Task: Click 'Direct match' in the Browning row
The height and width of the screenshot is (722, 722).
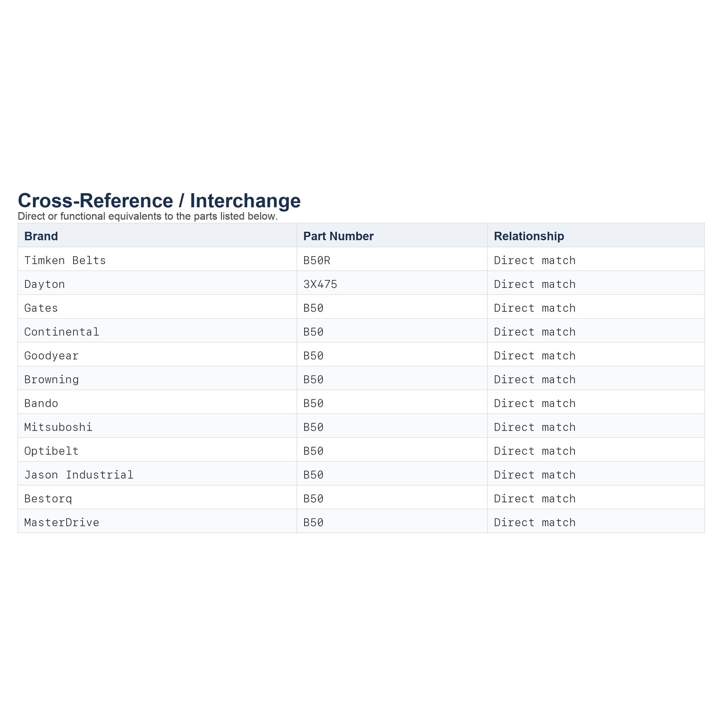Action: coord(535,380)
